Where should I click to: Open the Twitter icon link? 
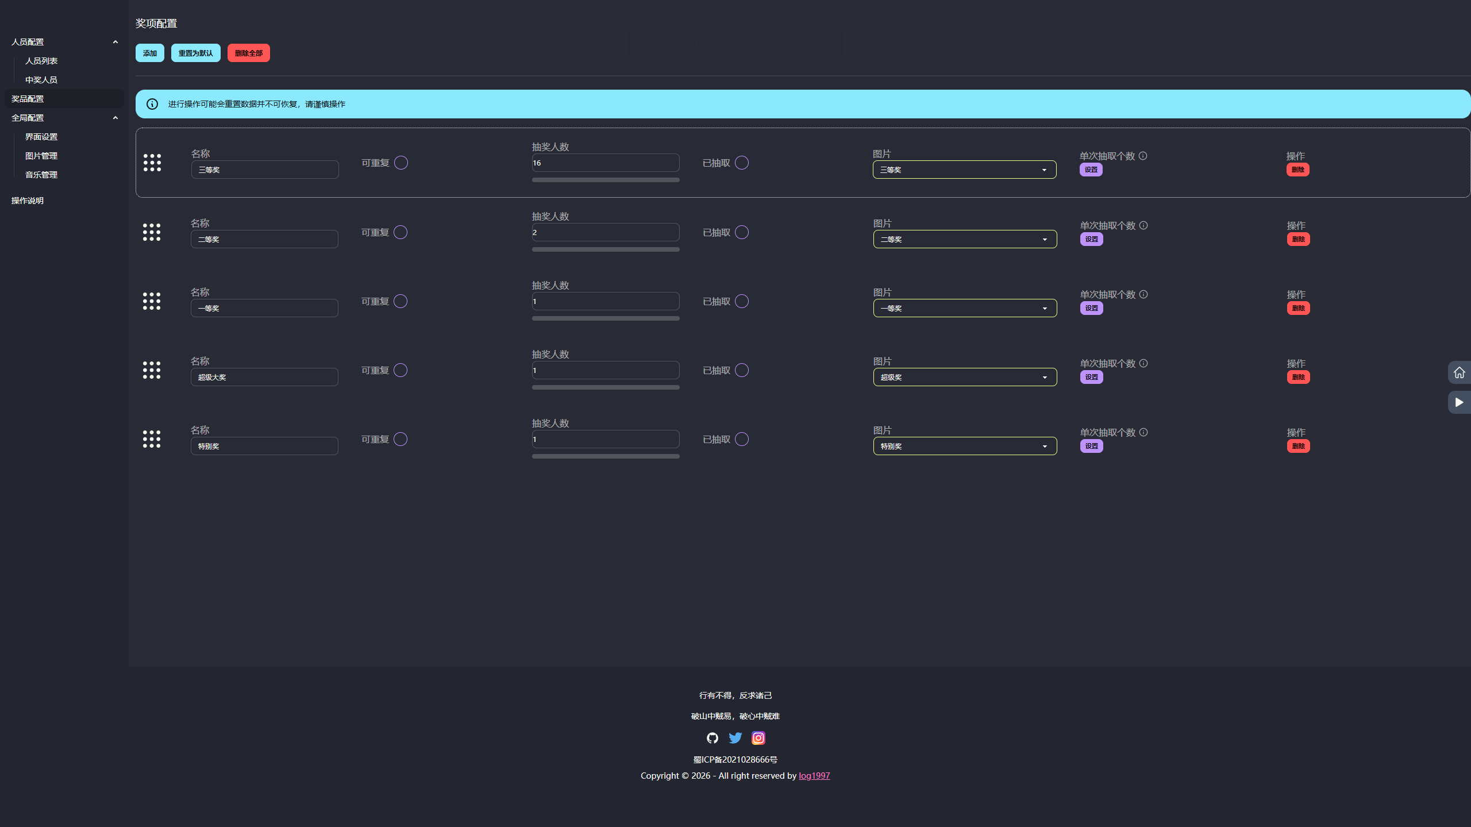click(735, 738)
